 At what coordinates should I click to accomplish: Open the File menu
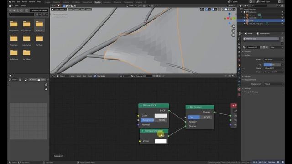[14, 2]
